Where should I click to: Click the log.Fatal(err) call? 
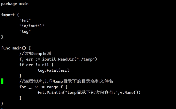click(53, 70)
